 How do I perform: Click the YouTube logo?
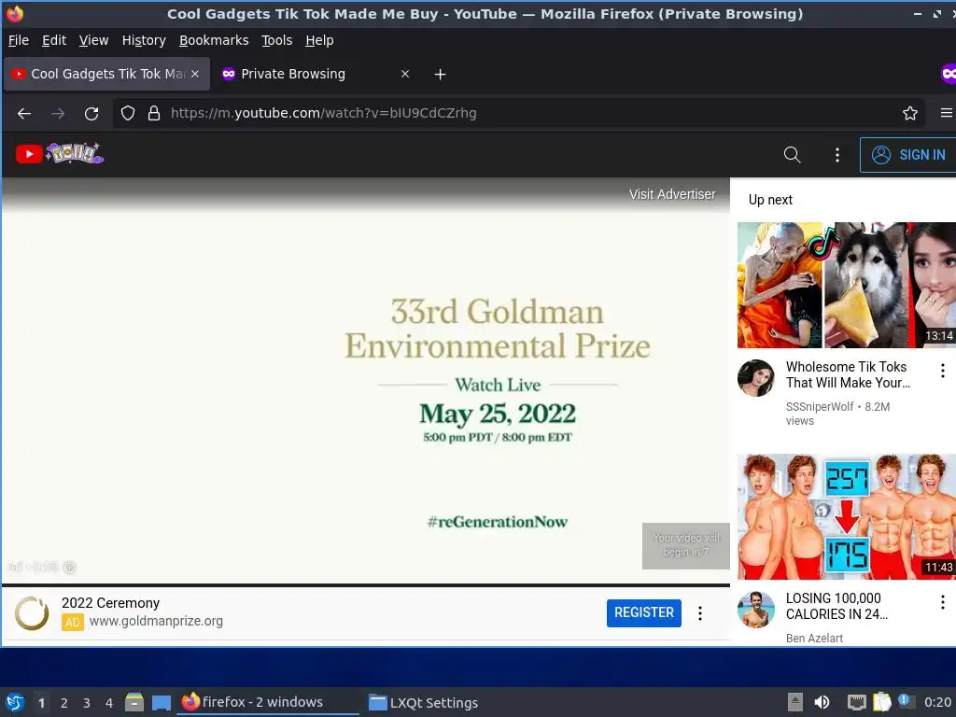(60, 154)
